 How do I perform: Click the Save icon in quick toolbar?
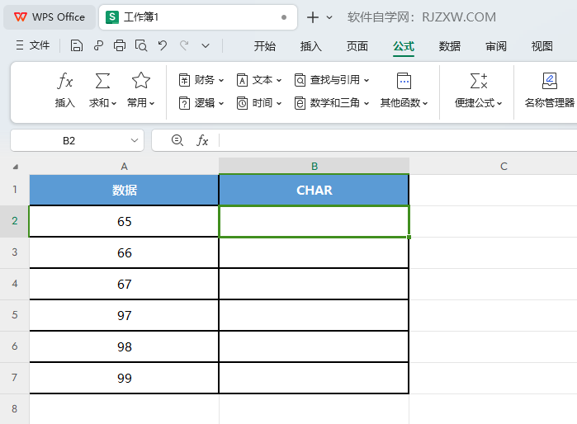(x=77, y=46)
